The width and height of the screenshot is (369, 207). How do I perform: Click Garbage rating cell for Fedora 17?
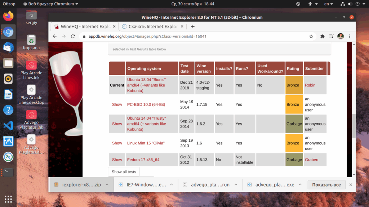(294, 160)
